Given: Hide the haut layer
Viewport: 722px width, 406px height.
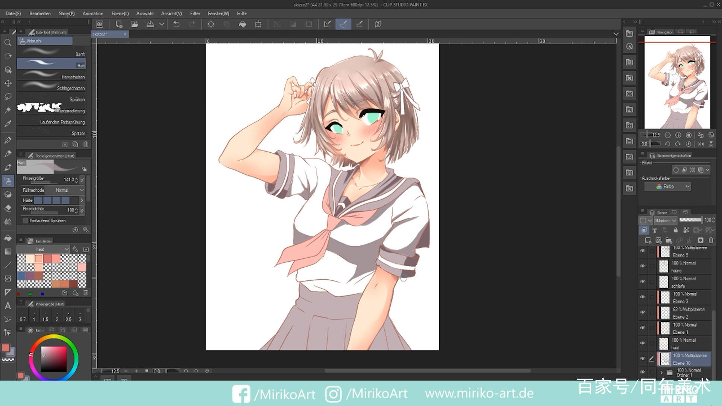Looking at the screenshot, I should [643, 343].
